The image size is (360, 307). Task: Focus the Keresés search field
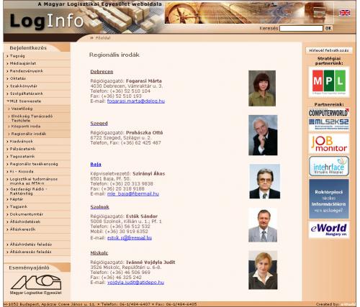point(301,28)
